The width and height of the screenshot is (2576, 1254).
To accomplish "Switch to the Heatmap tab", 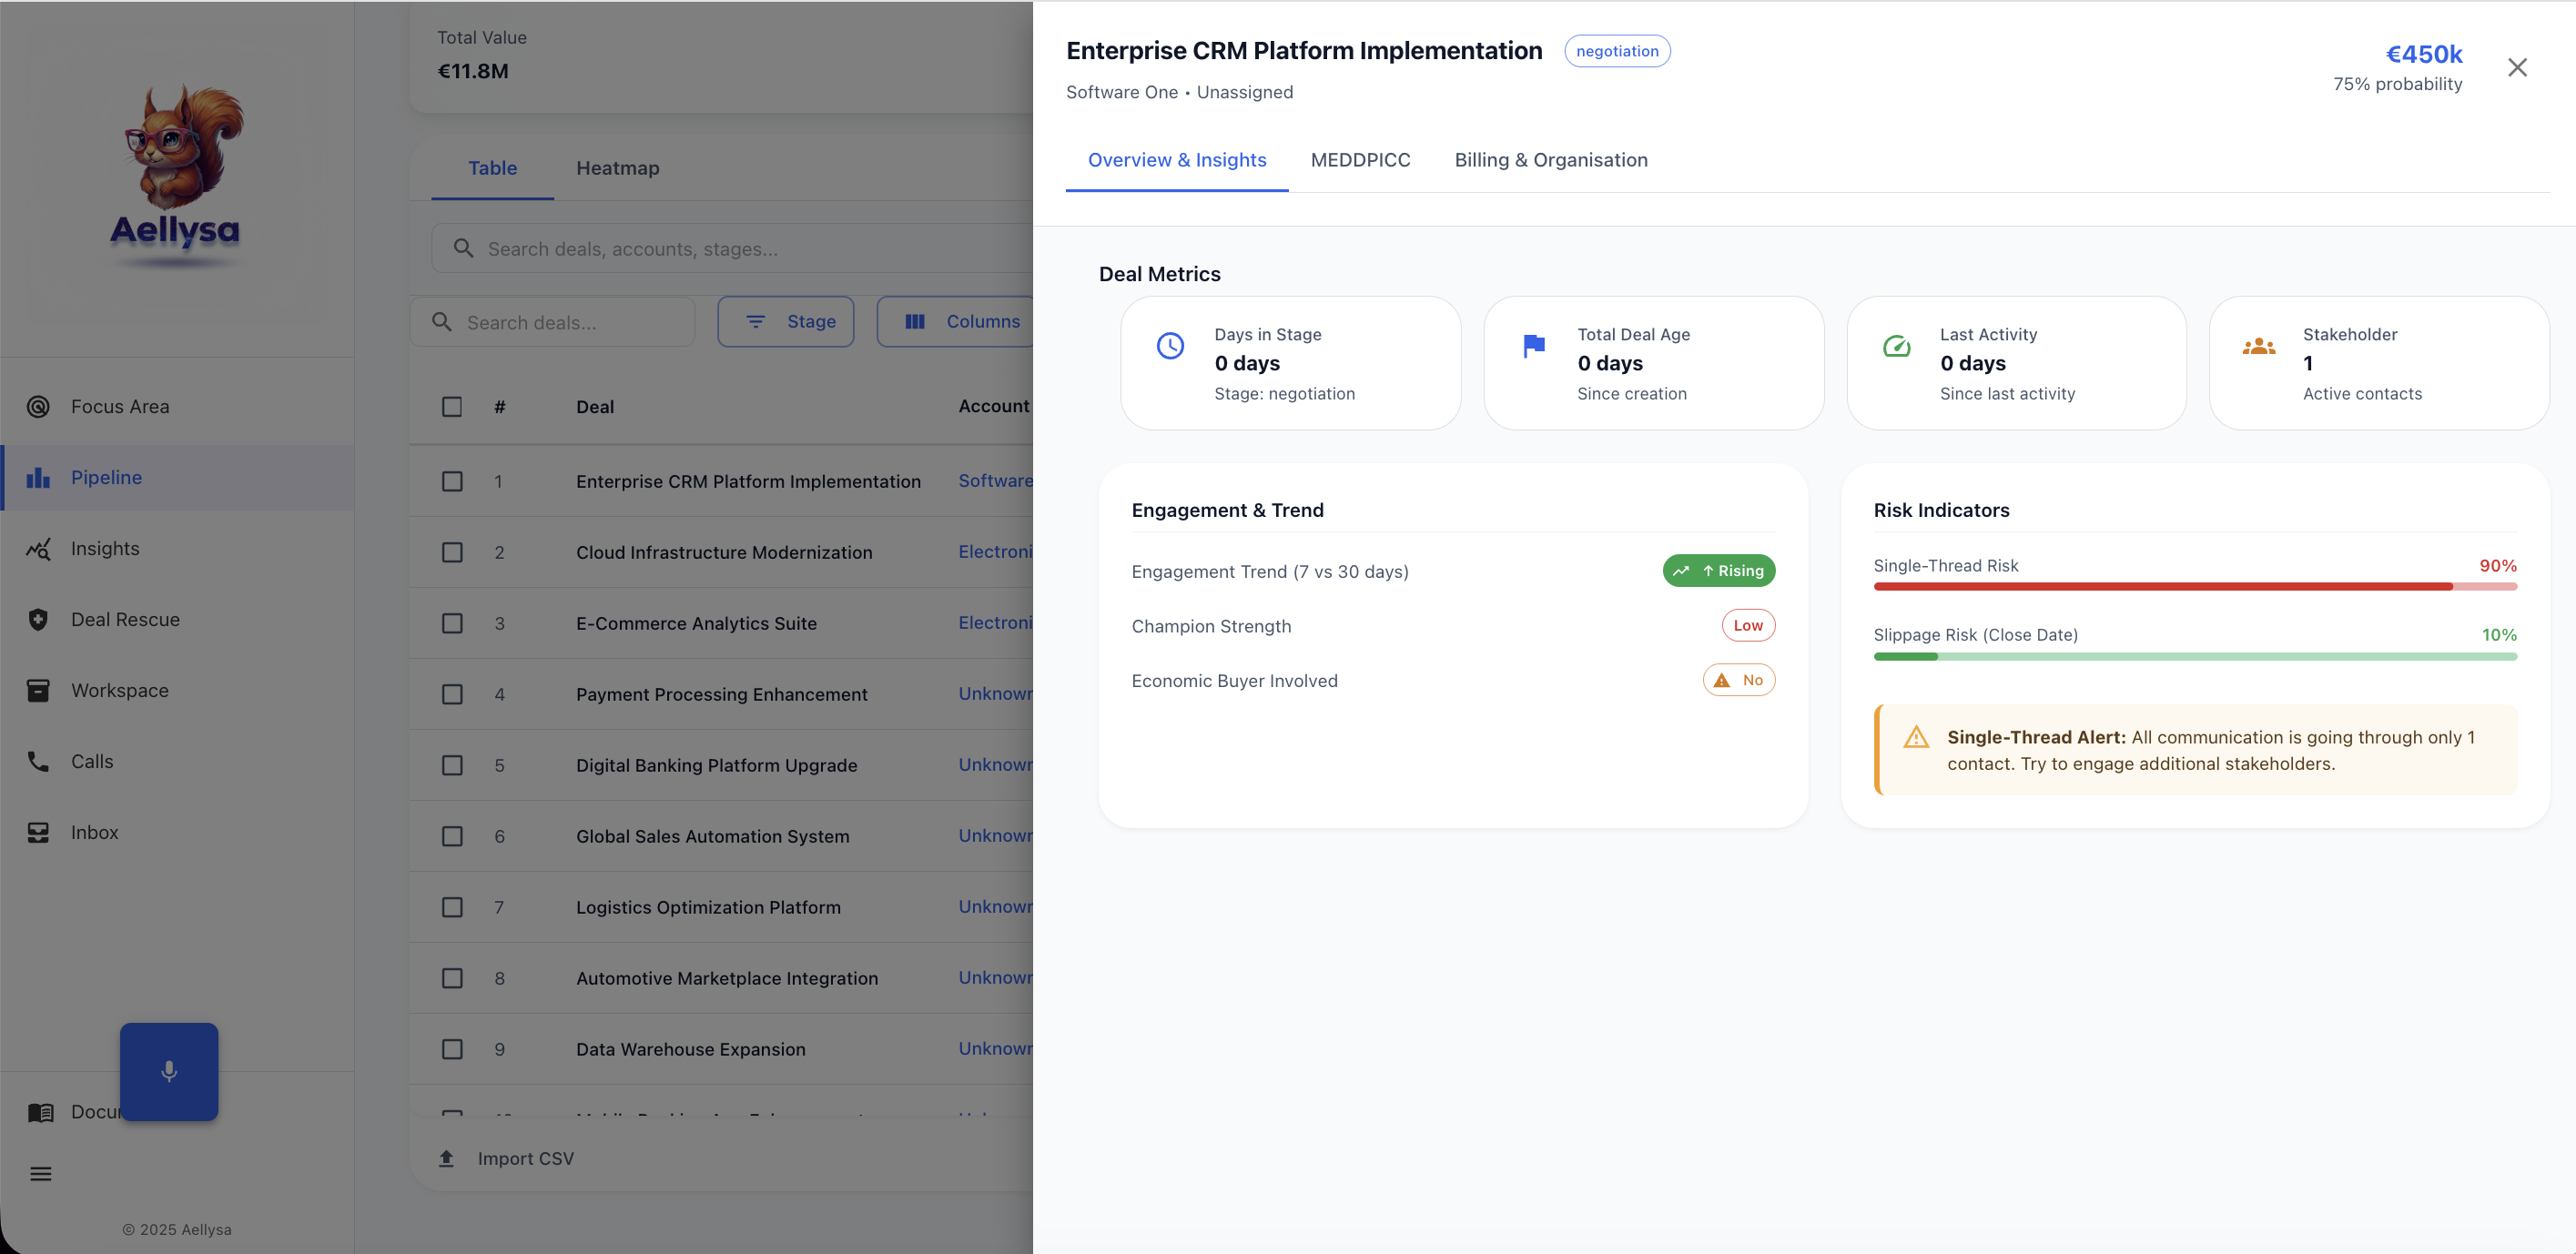I will pos(617,168).
